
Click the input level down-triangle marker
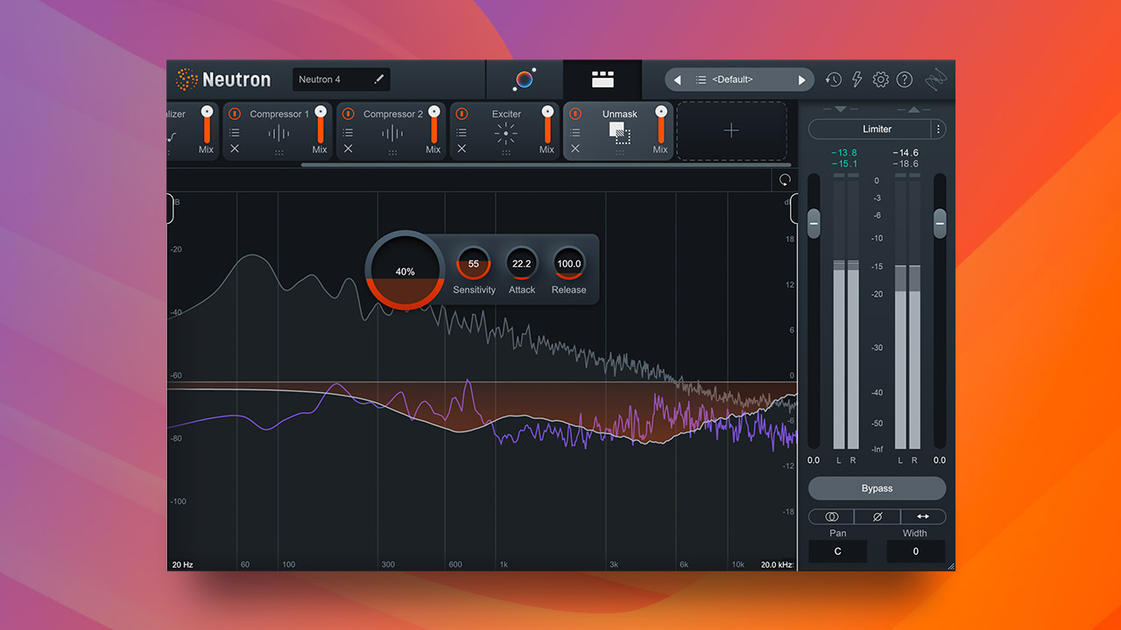click(841, 109)
